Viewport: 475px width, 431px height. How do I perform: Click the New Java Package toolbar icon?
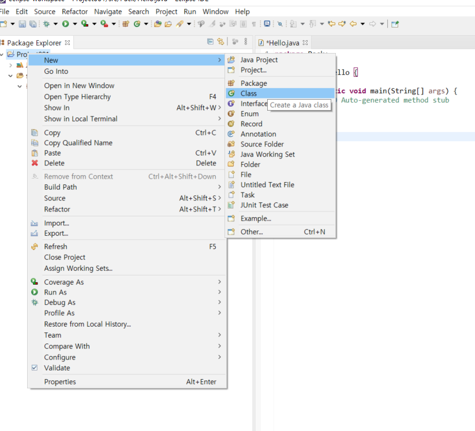coord(126,24)
